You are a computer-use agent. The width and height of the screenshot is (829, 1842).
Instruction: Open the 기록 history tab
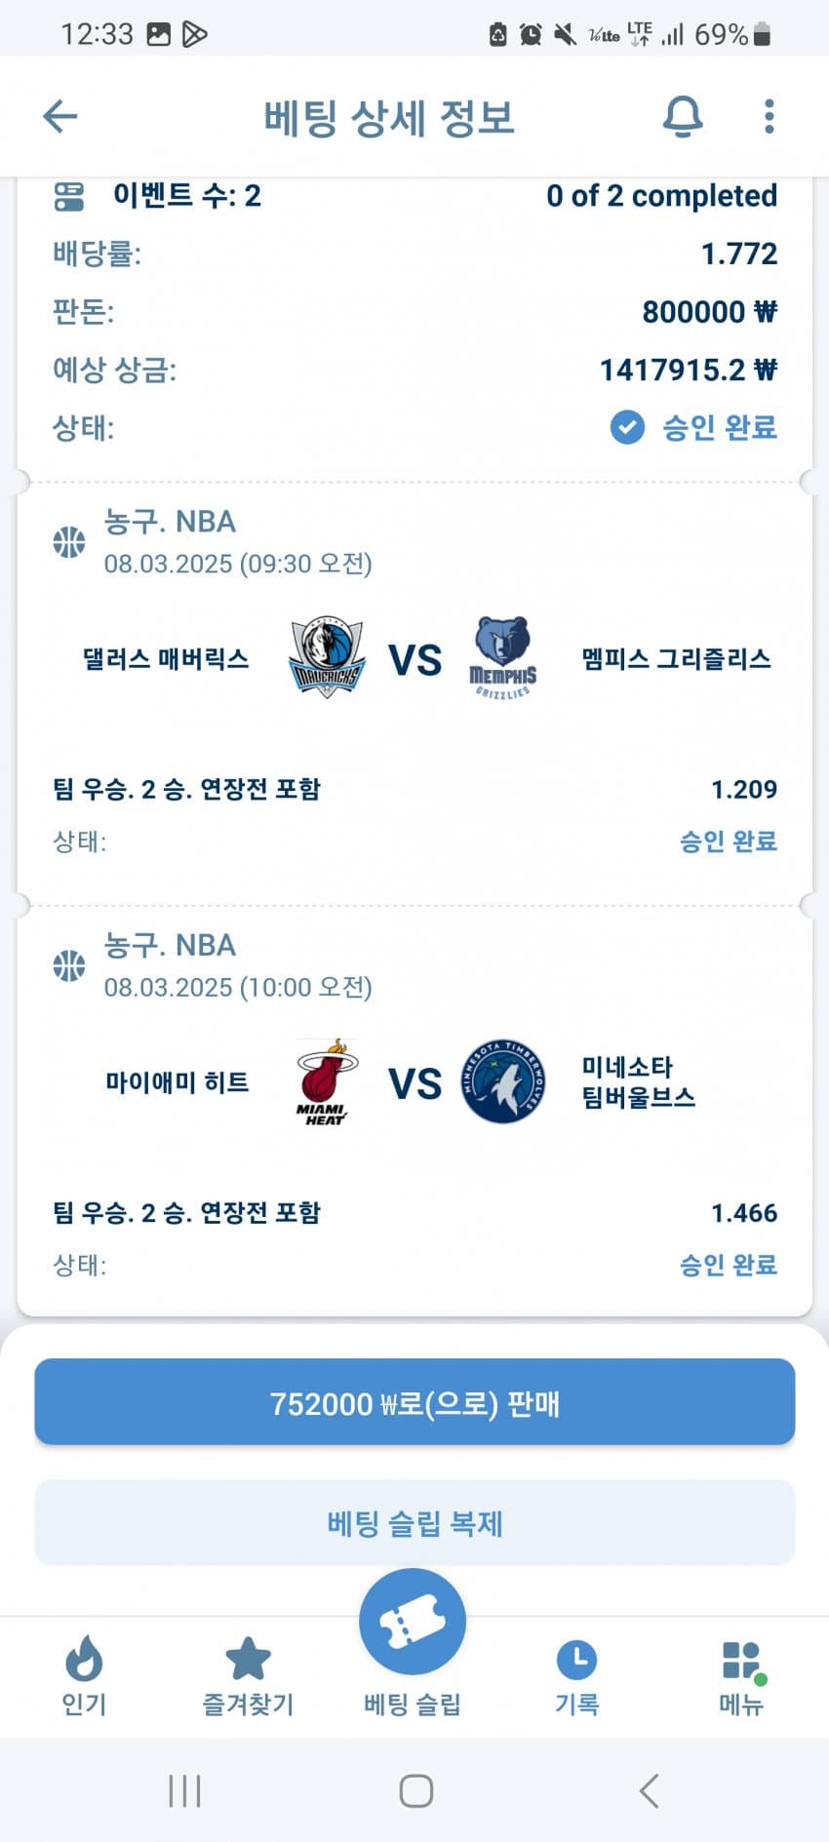click(576, 1676)
